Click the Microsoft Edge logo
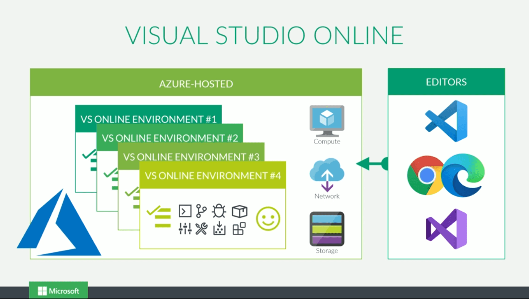The image size is (529, 299). [464, 176]
